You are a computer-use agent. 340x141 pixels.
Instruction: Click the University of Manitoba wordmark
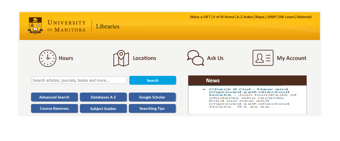(x=66, y=26)
